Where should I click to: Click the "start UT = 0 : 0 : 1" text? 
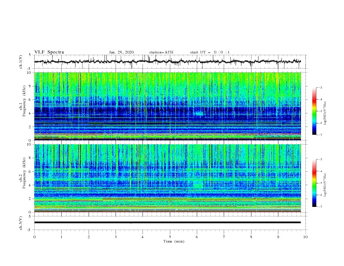(x=210, y=52)
